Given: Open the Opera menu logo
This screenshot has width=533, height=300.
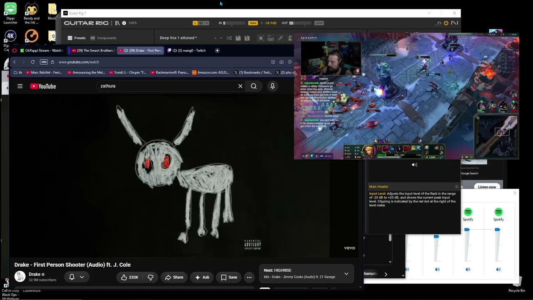Looking at the screenshot, I should tap(14, 50).
